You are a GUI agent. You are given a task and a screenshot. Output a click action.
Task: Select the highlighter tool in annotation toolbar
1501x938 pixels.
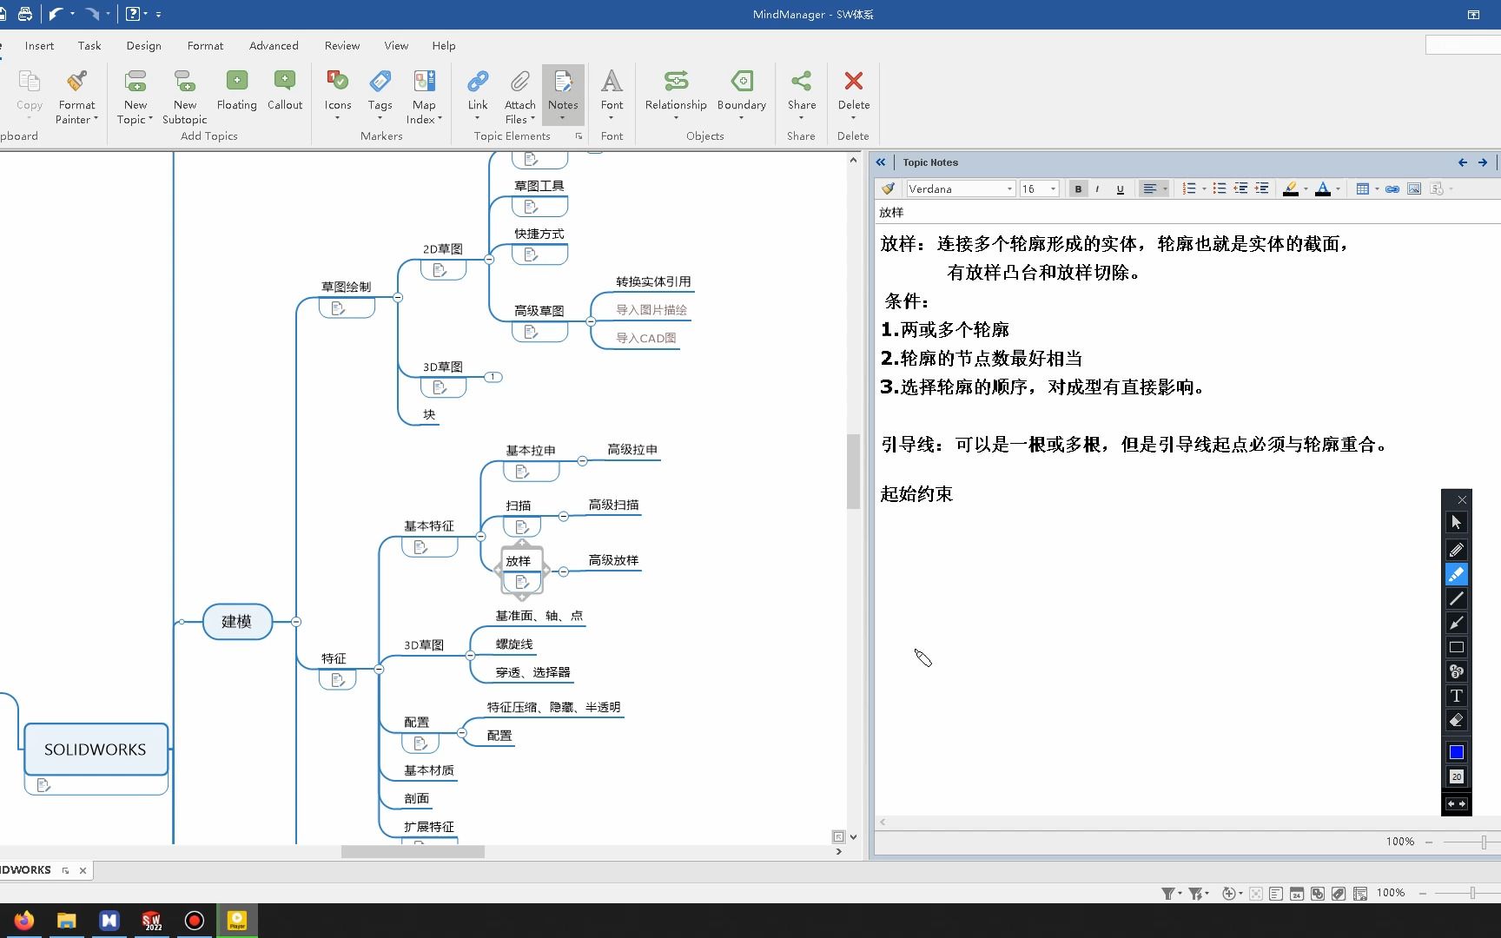pos(1457,574)
